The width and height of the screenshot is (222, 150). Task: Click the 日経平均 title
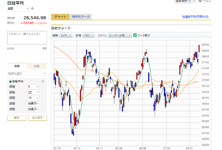[15, 3]
